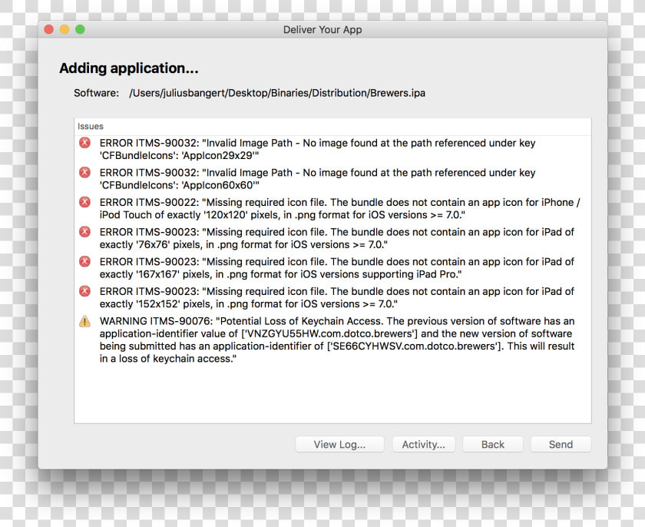
Task: Click error icon for 76x76 iPad icon issue
Action: [84, 231]
